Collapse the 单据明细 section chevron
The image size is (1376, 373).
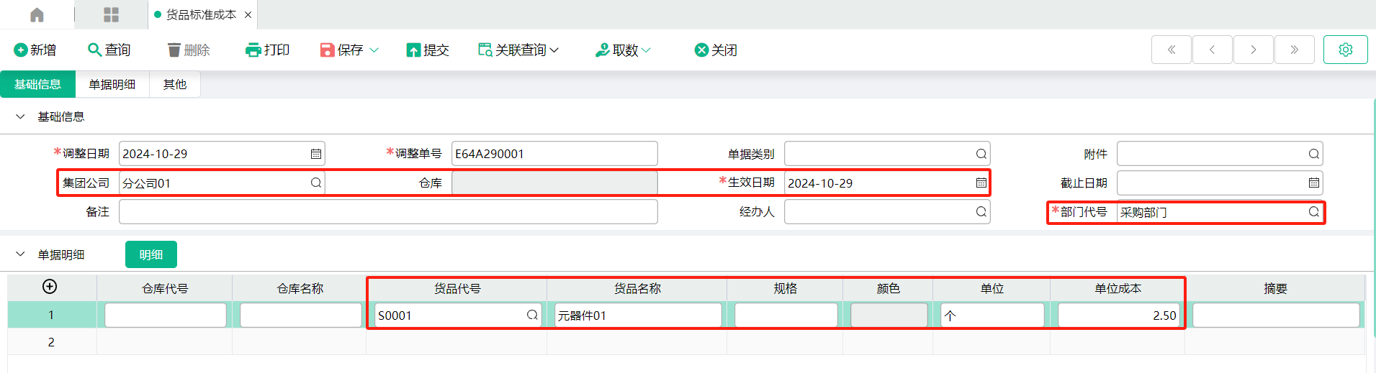[20, 254]
